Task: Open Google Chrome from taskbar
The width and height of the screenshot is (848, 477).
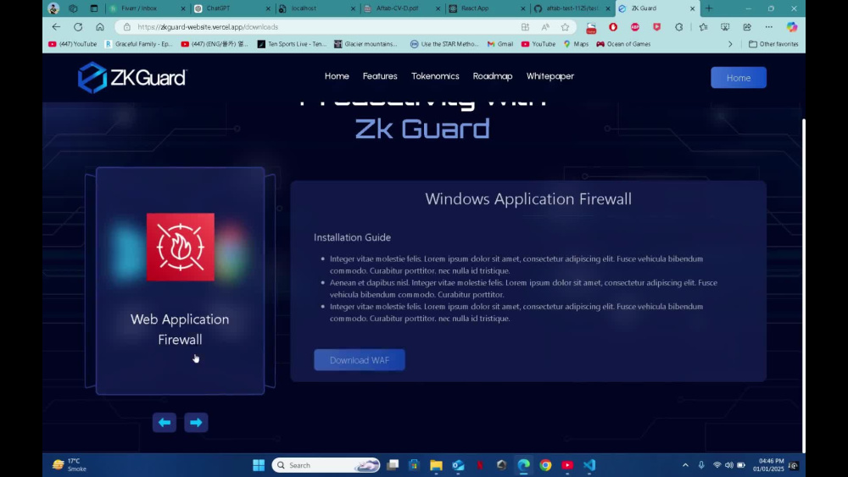Action: pyautogui.click(x=545, y=465)
